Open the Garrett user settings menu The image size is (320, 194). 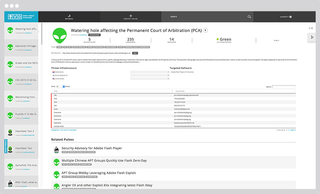(286, 17)
